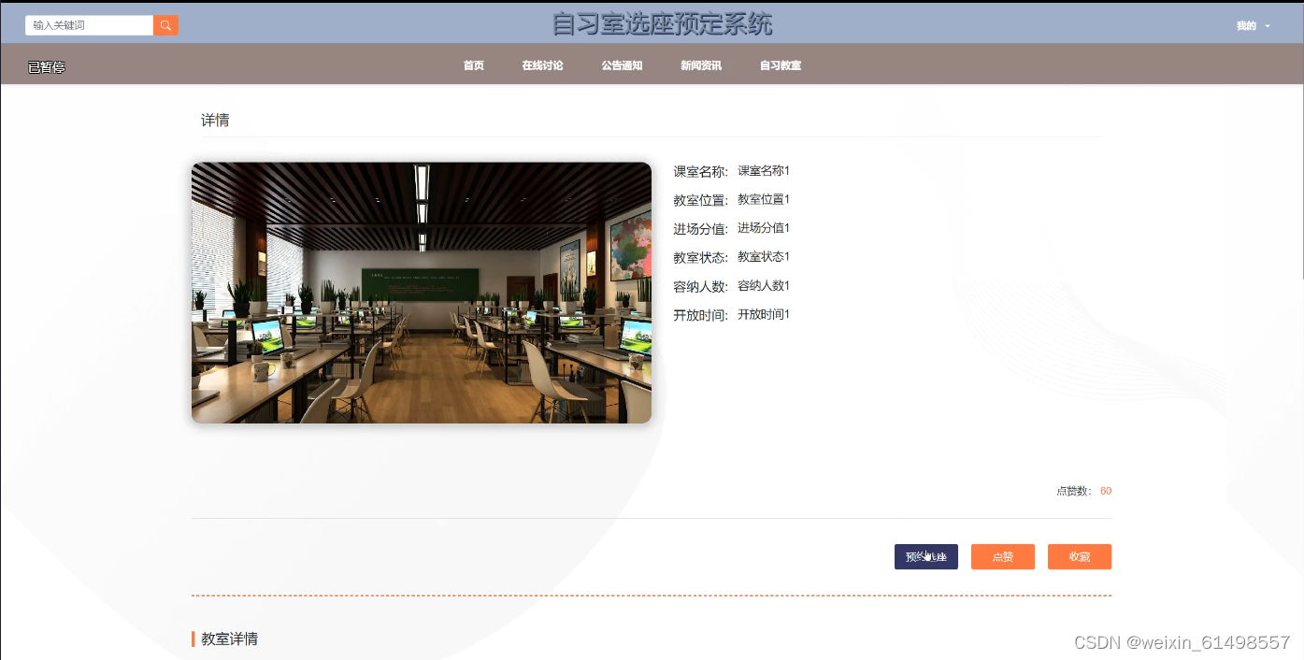Click the 开放时间: field label

[700, 316]
